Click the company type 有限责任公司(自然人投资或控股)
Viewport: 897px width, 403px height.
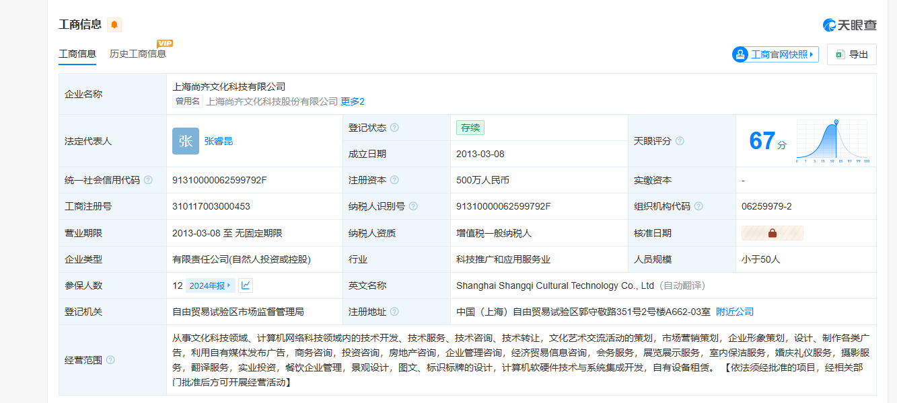242,259
